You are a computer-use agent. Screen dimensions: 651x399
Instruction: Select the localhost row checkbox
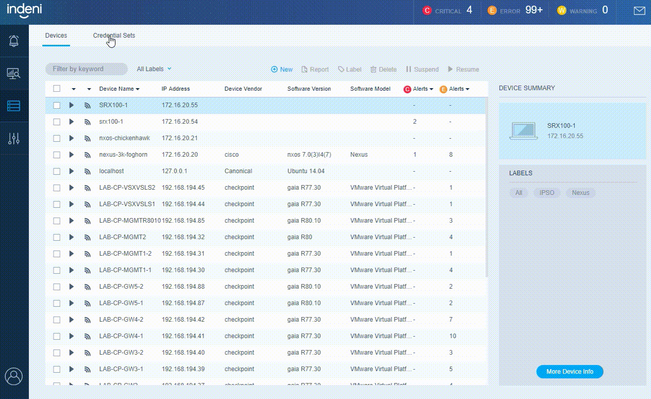(57, 171)
